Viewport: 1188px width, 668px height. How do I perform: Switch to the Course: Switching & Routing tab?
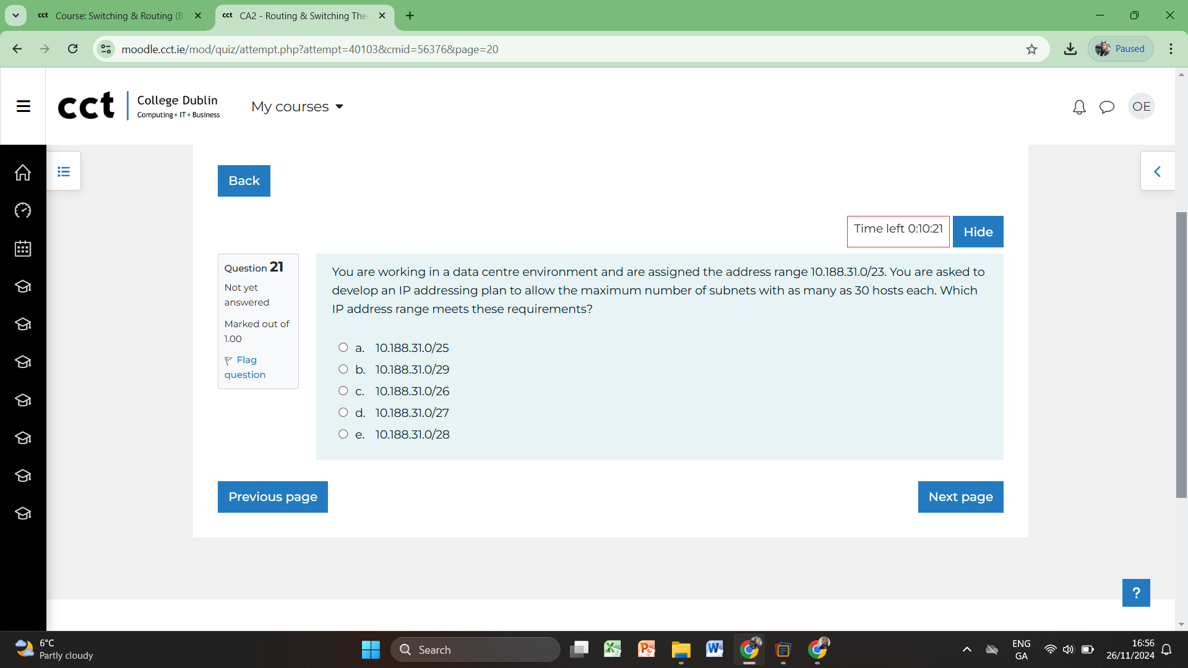119,16
